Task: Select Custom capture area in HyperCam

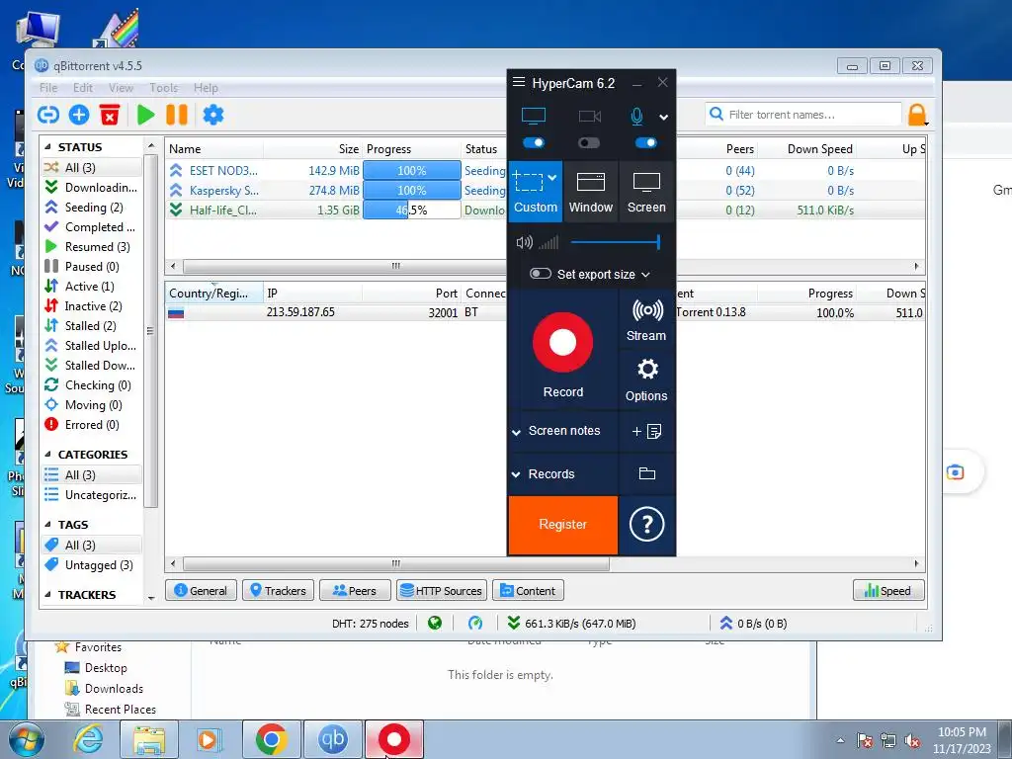Action: click(x=535, y=192)
